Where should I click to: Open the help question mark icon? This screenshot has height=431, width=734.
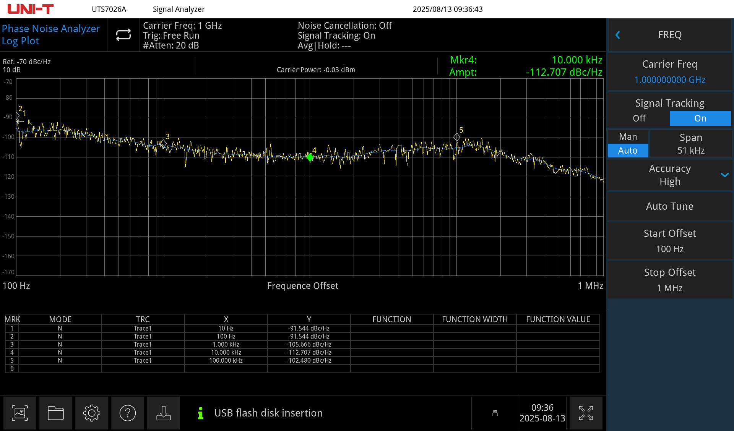tap(128, 413)
